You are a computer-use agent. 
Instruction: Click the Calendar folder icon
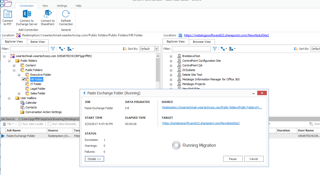point(22,103)
